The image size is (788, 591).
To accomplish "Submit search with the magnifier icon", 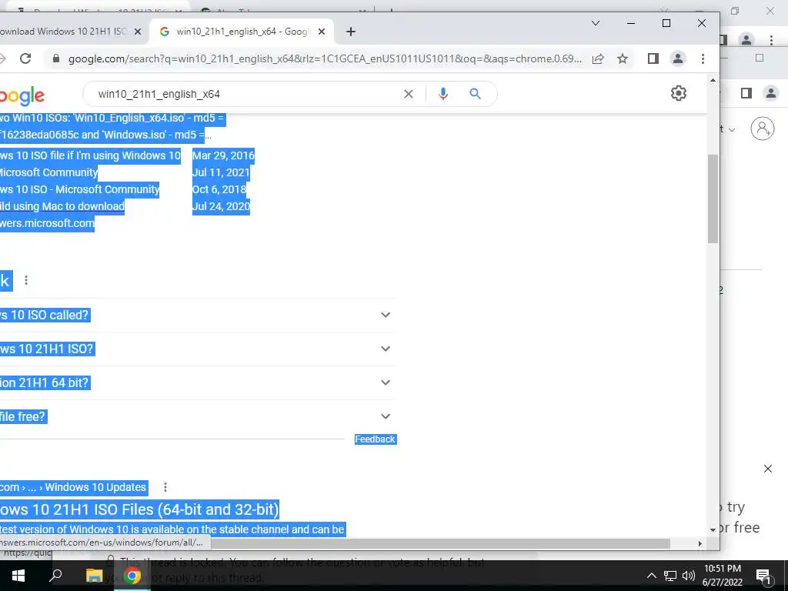I will (x=475, y=93).
